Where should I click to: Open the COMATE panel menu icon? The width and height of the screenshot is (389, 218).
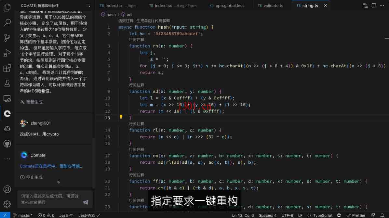(88, 6)
